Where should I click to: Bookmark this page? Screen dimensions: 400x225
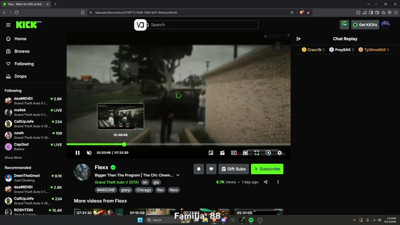coord(82,12)
